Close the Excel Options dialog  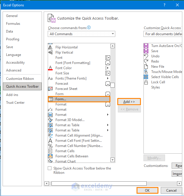click(x=177, y=5)
